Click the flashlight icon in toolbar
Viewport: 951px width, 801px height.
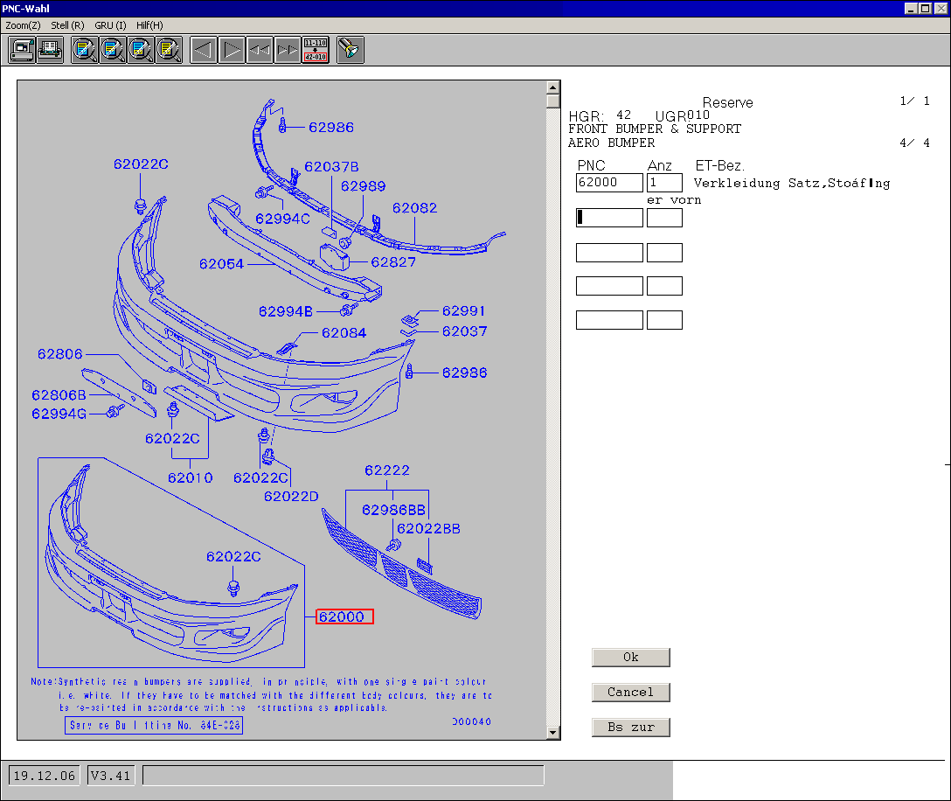tap(351, 50)
